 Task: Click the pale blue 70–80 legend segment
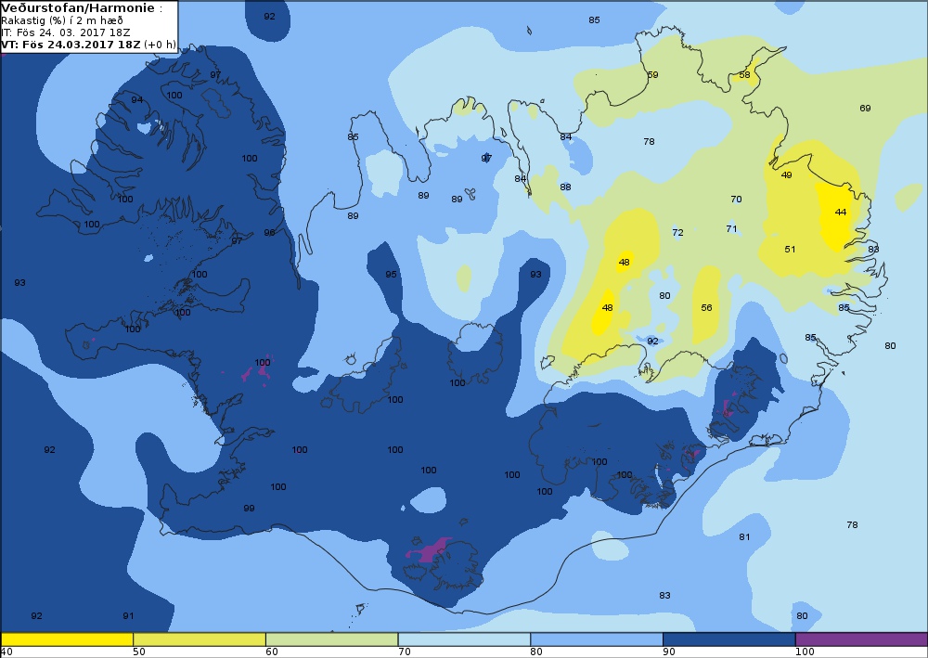[x=465, y=639]
